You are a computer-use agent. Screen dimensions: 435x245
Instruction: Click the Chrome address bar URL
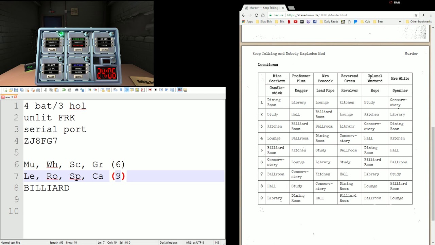[x=317, y=15]
